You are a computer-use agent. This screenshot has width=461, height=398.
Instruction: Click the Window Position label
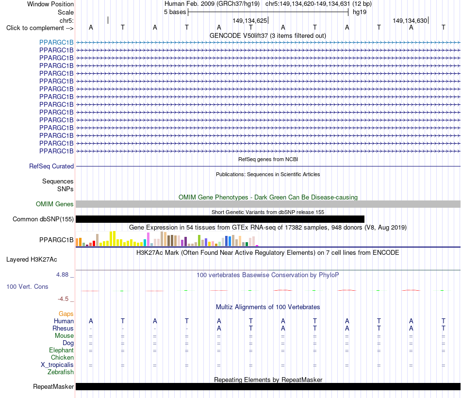point(50,4)
